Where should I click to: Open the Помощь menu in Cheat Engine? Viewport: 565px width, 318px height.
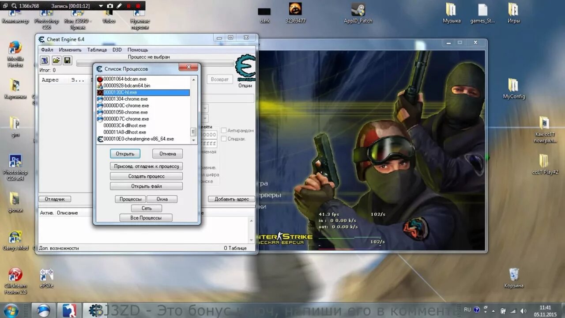[x=138, y=50]
